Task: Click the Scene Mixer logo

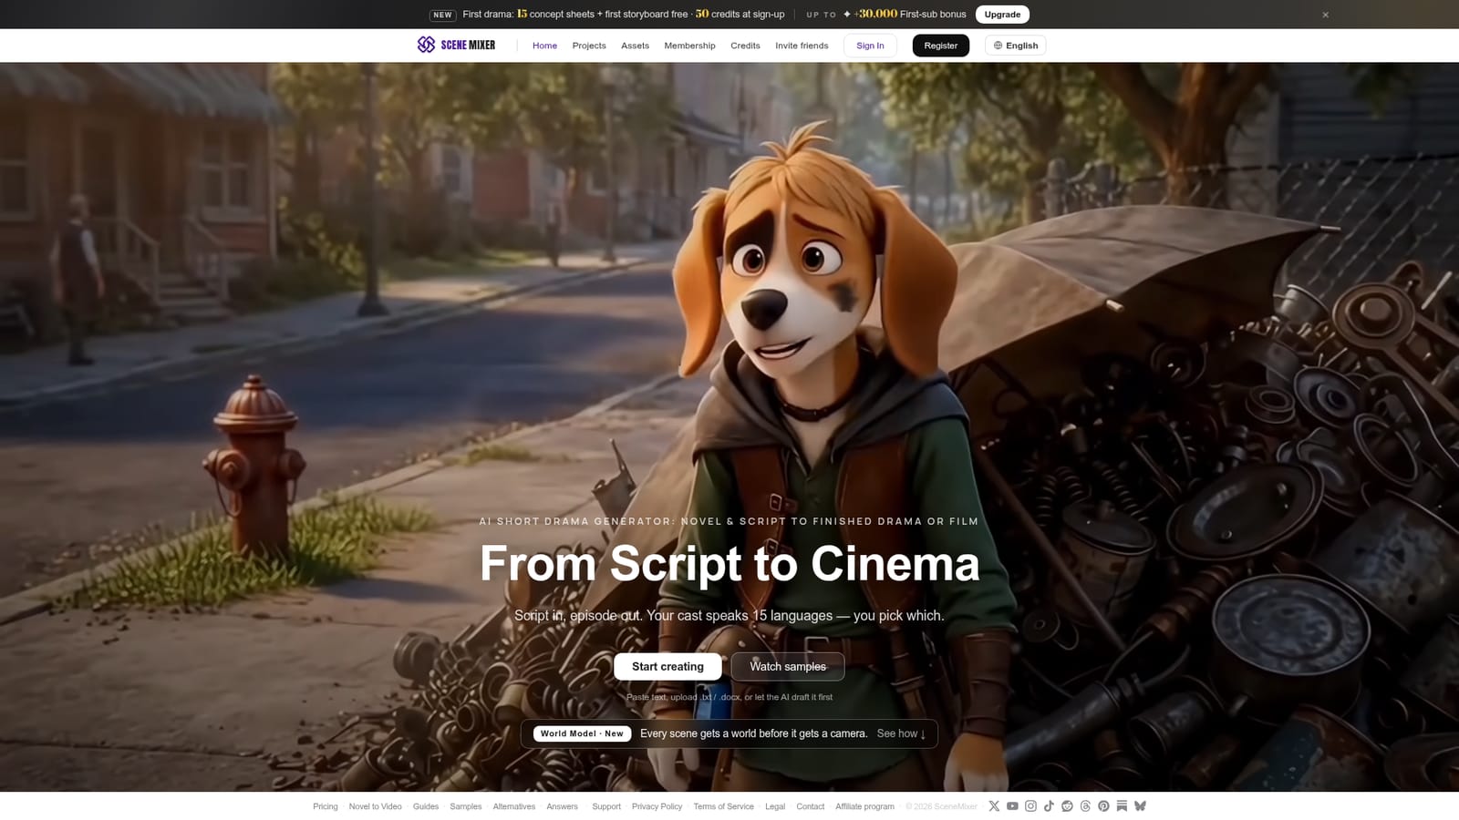Action: [x=456, y=45]
